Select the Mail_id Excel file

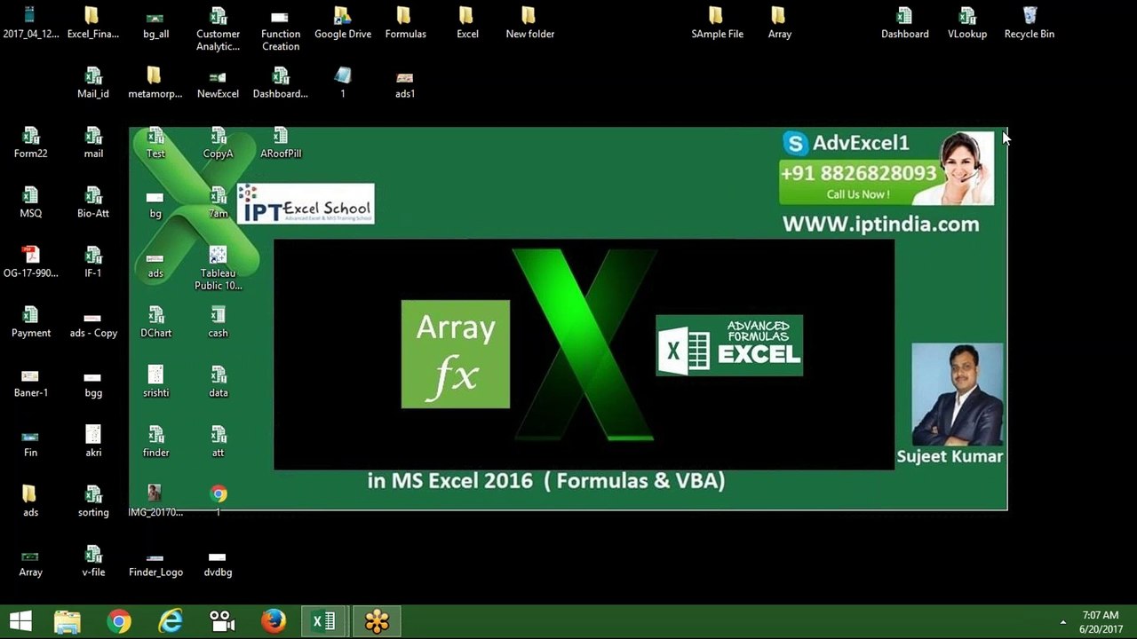[92, 83]
